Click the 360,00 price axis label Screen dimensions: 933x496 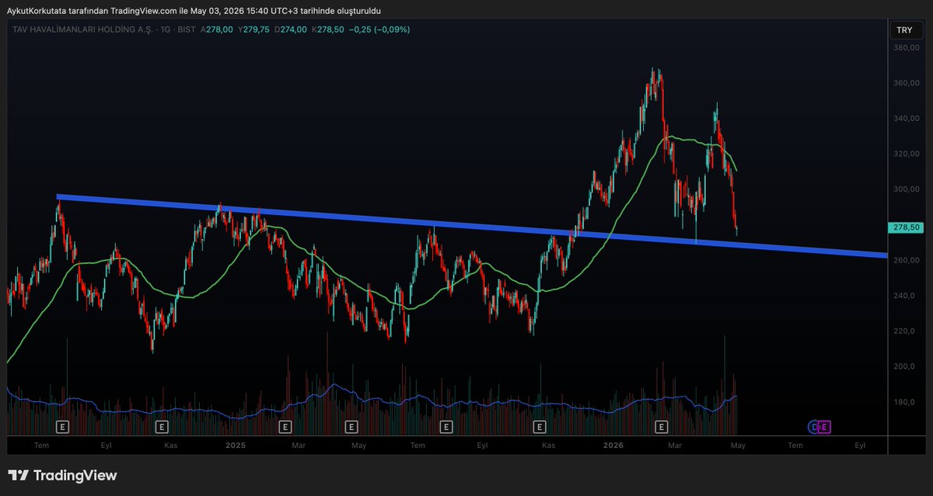pyautogui.click(x=906, y=83)
